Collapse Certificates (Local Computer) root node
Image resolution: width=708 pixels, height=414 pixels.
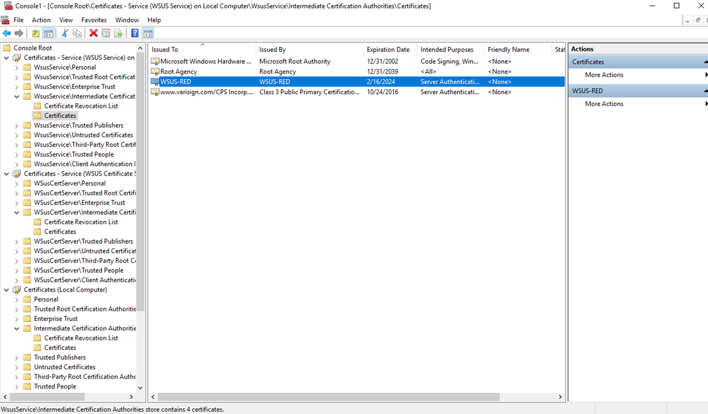pos(6,290)
